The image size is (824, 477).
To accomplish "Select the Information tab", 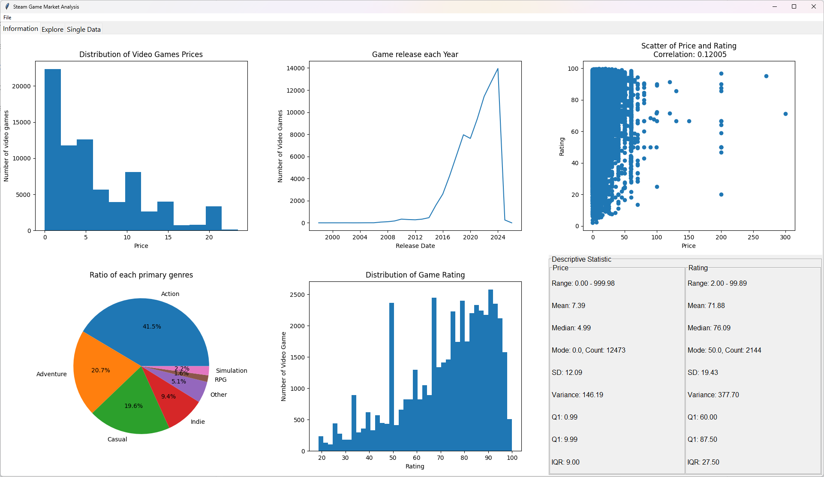I will tap(20, 29).
